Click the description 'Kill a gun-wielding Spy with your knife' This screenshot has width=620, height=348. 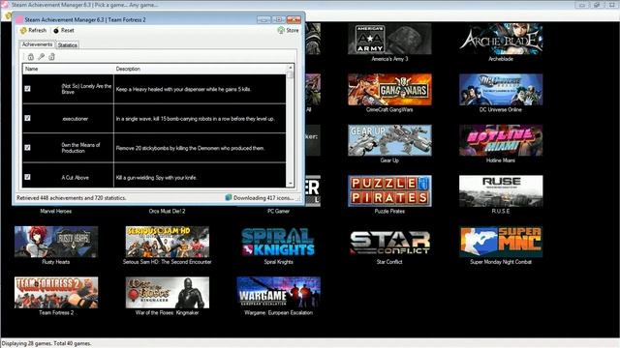click(157, 178)
